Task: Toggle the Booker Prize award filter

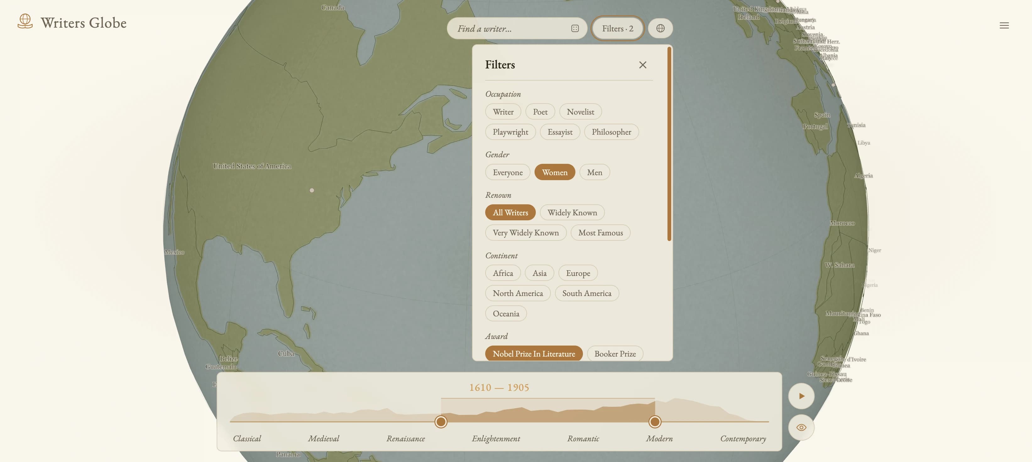Action: point(615,354)
